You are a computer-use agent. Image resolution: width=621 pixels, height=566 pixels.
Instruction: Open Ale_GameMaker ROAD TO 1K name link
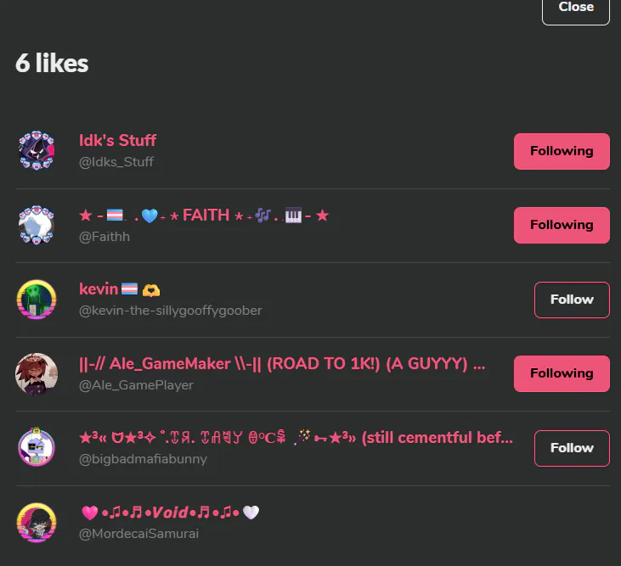pyautogui.click(x=282, y=363)
